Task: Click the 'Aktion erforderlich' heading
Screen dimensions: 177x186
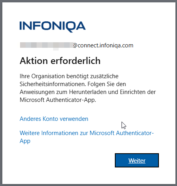Action: 60,61
